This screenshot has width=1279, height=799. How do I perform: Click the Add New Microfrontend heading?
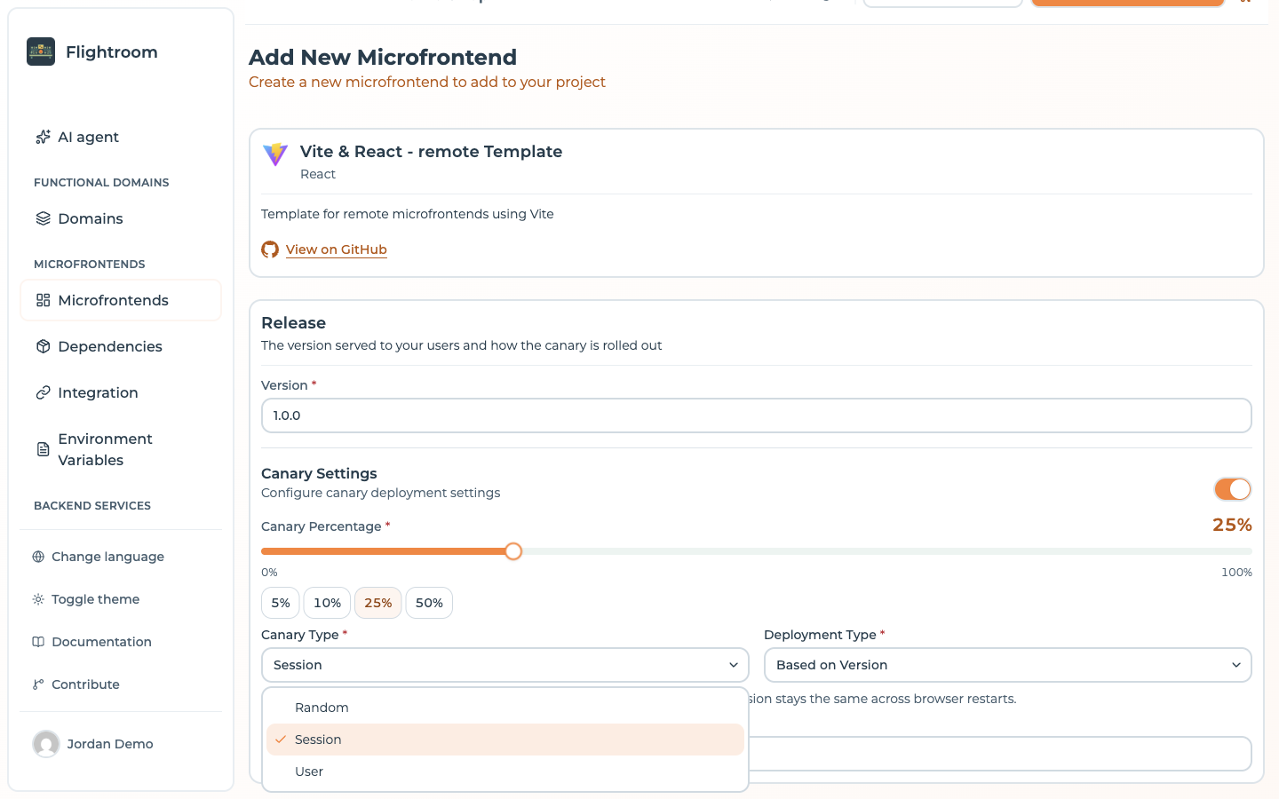coord(383,57)
